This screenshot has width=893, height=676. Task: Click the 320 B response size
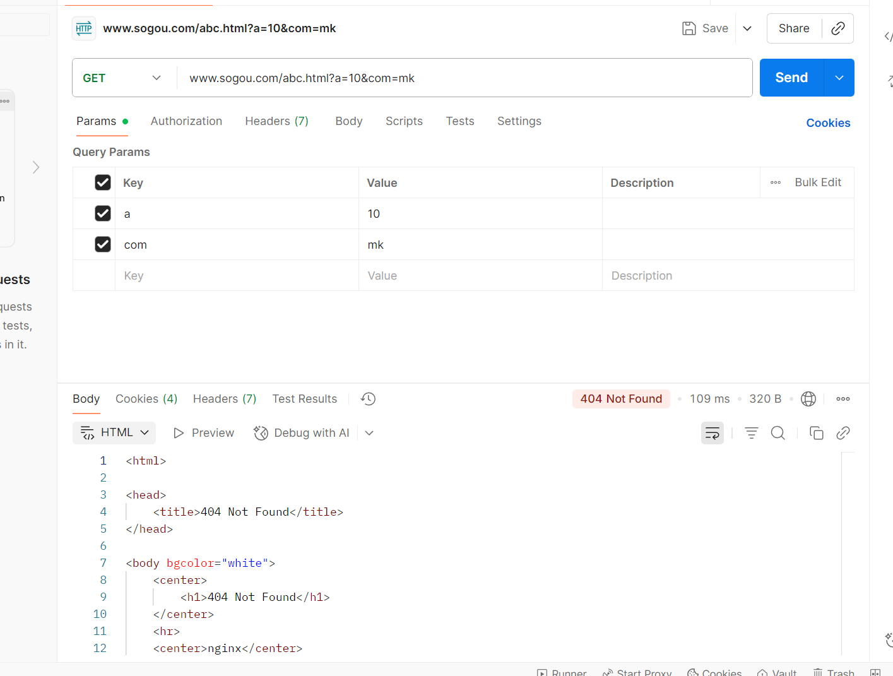765,399
